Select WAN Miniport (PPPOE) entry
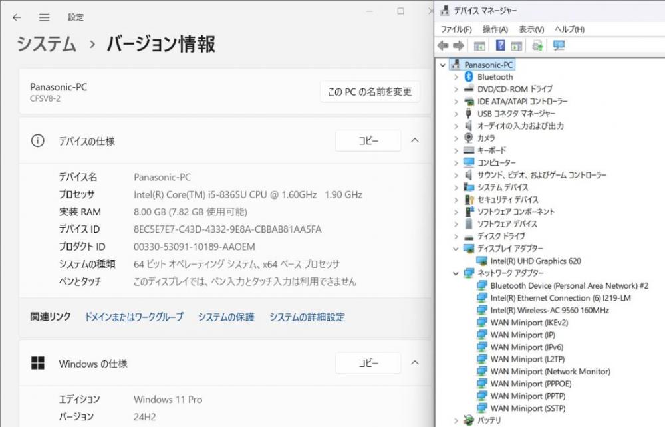Screen dimensions: 665x427 pos(531,384)
